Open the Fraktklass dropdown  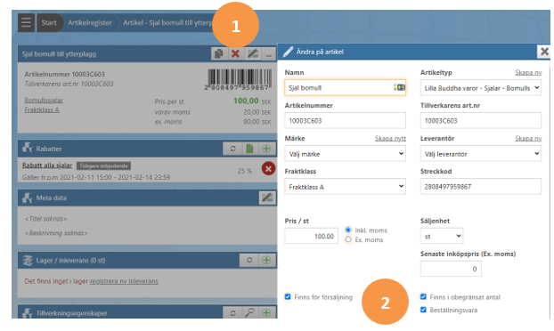(345, 186)
